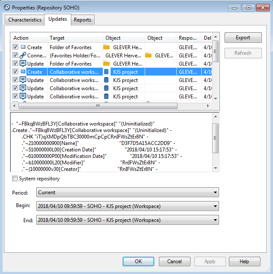Click the Update icon in the last visible row
This screenshot has width=273, height=274.
[x=23, y=97]
